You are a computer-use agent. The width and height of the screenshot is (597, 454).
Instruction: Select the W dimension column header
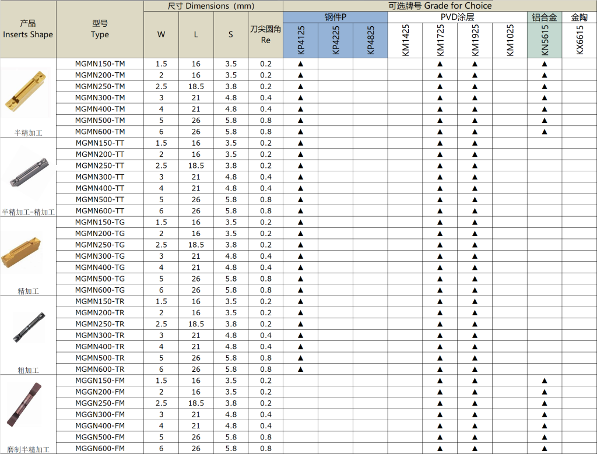click(x=161, y=34)
